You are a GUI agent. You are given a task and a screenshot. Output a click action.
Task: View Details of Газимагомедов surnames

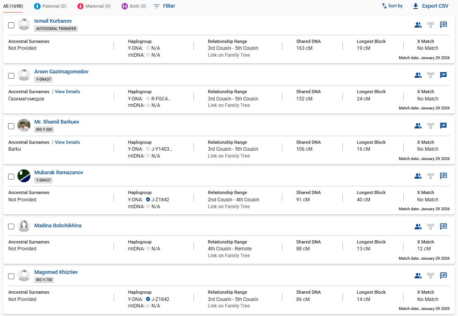(x=67, y=92)
